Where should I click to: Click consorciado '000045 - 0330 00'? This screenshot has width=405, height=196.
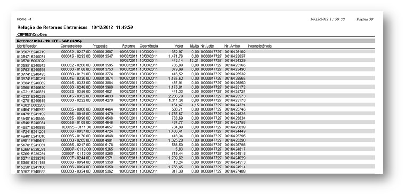(x=76, y=79)
